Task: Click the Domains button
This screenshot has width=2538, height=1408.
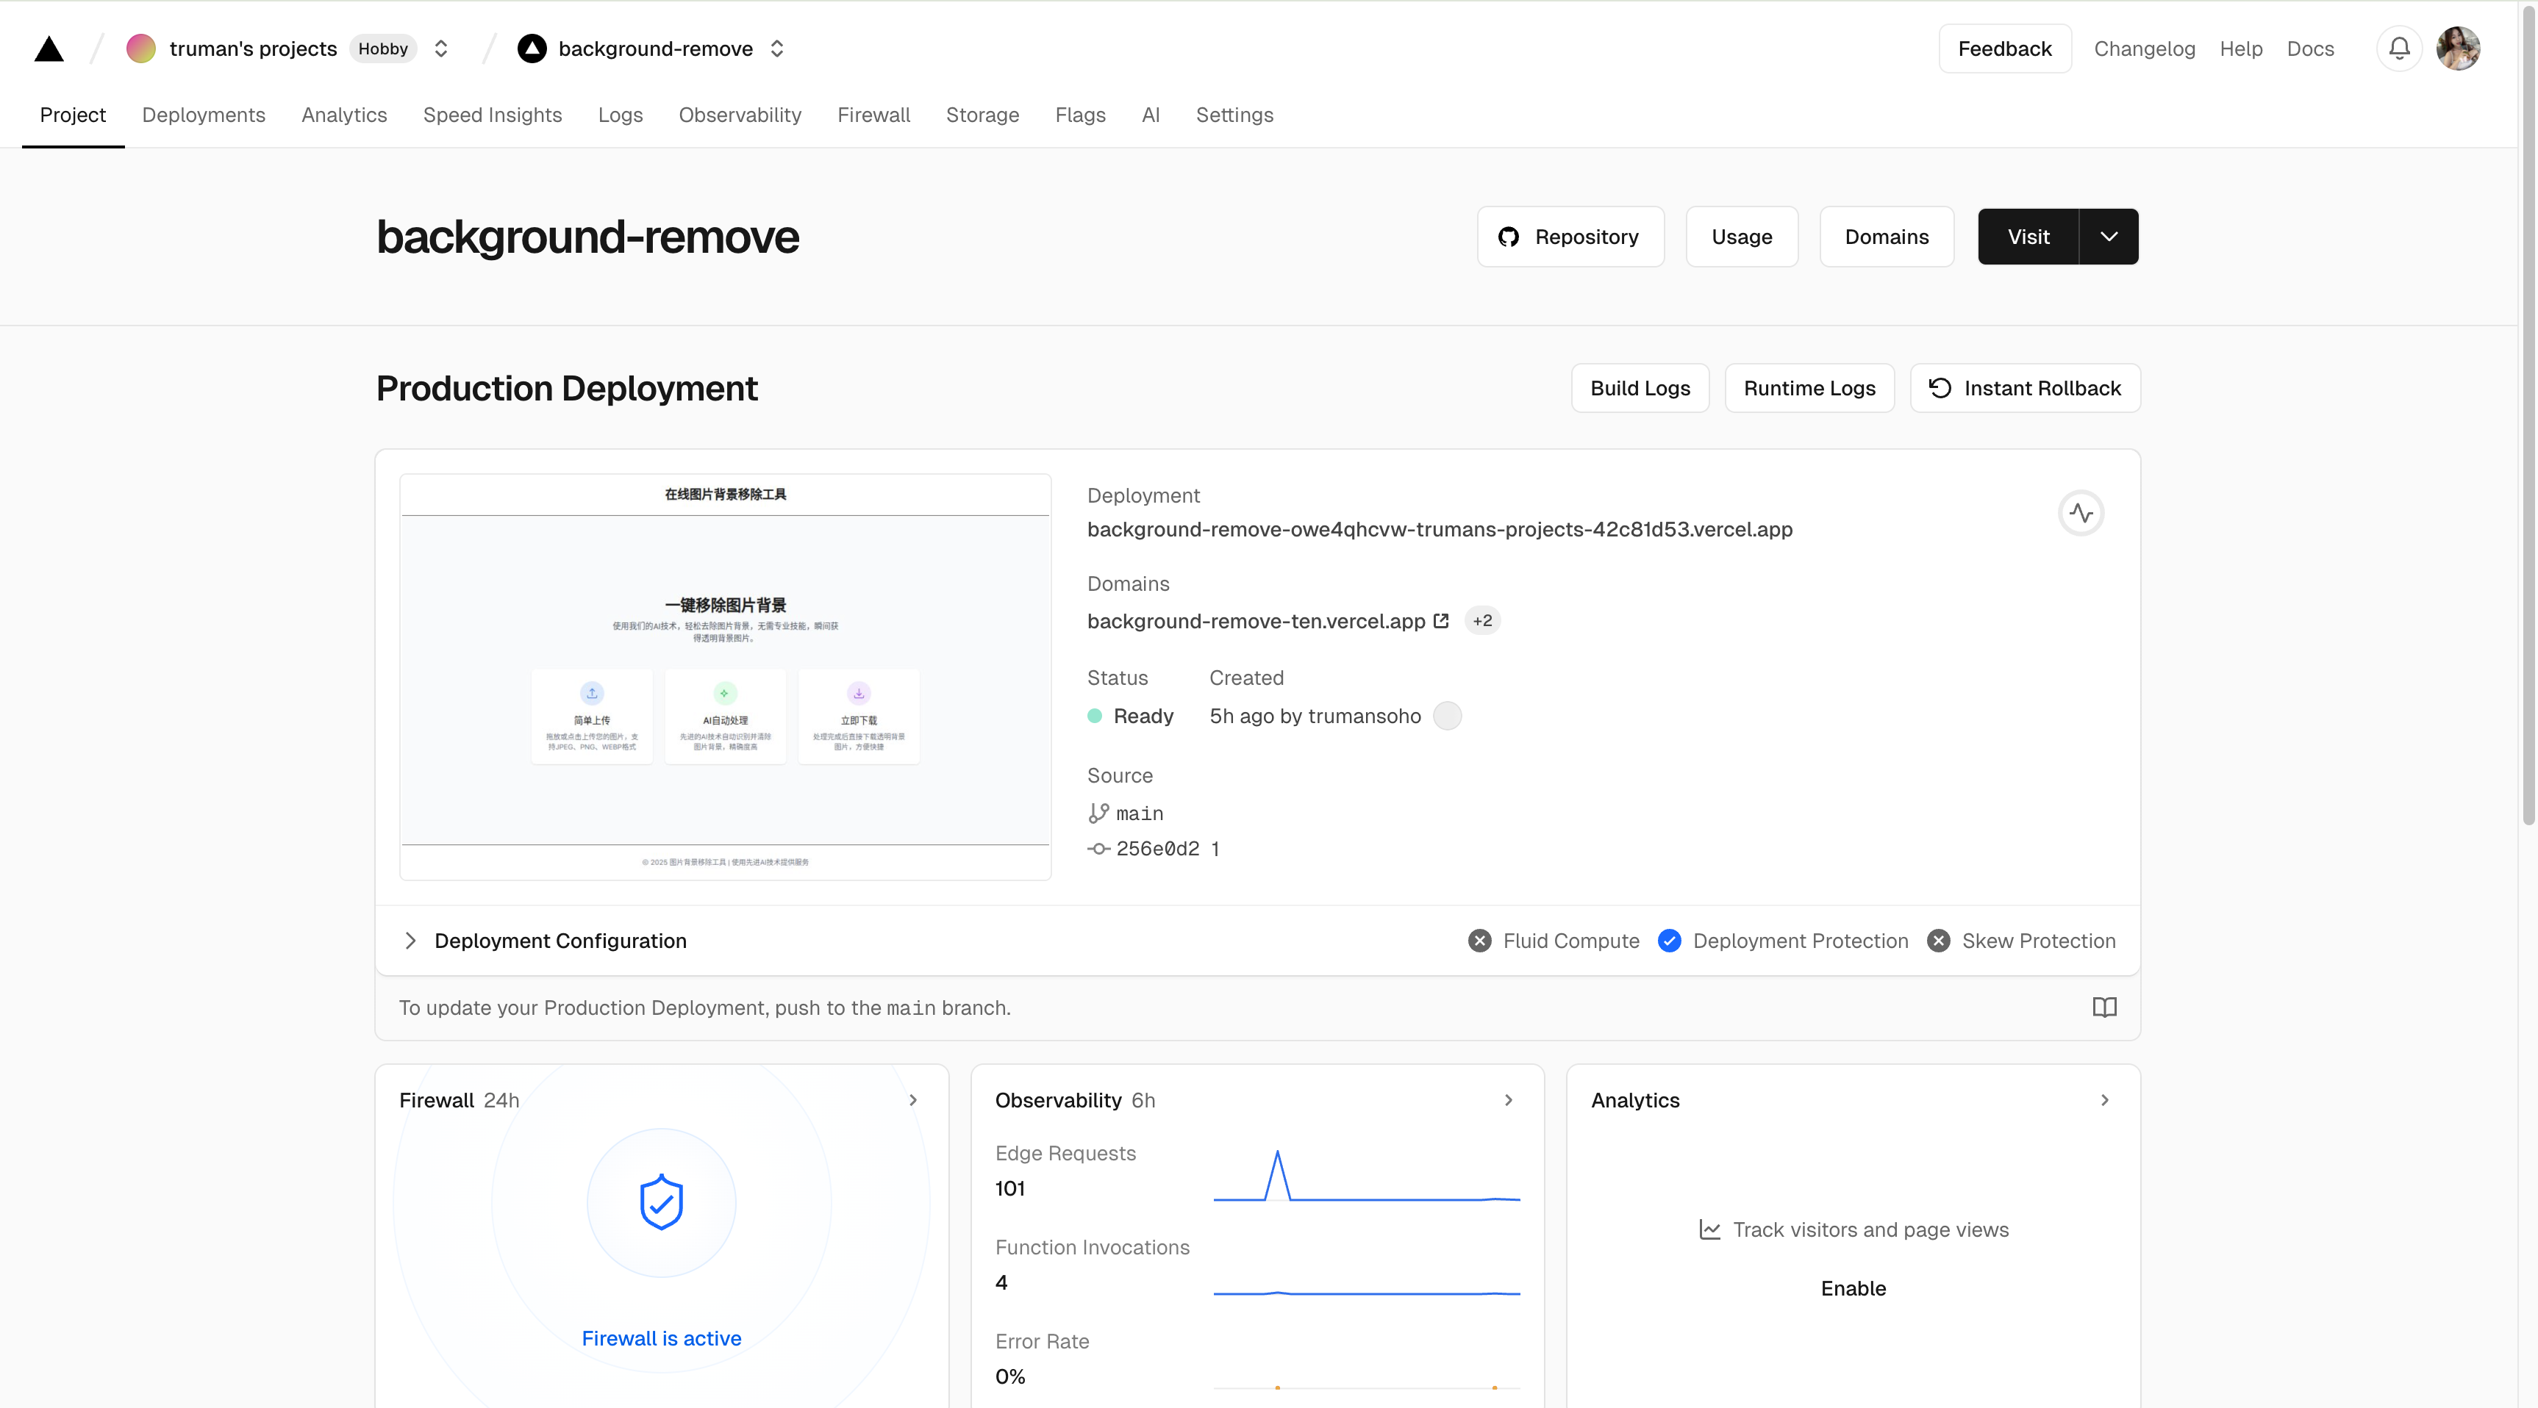Action: [1887, 237]
